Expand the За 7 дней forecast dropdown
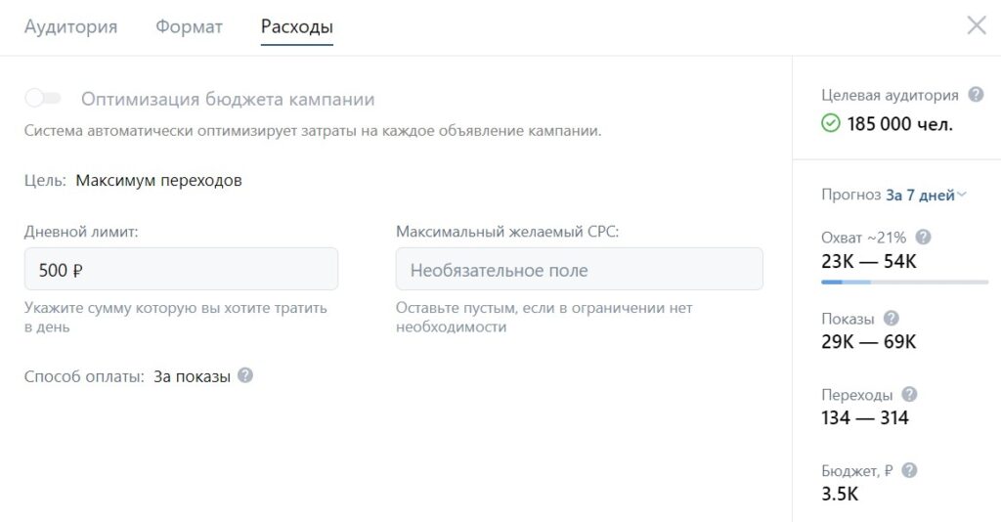The image size is (1001, 522). click(920, 196)
